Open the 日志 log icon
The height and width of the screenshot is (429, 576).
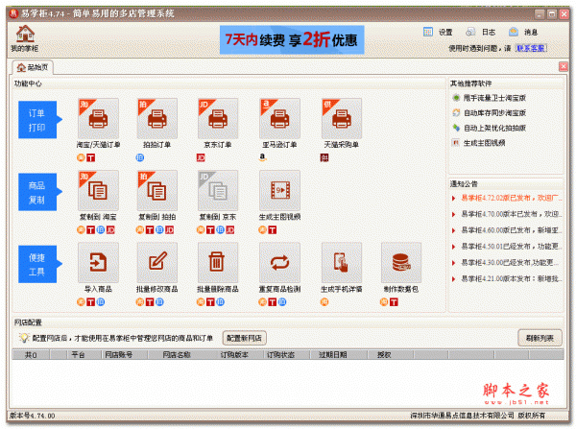(470, 32)
